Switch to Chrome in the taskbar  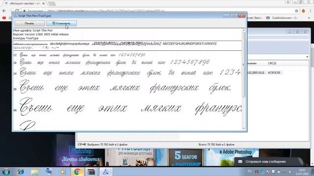point(78,172)
